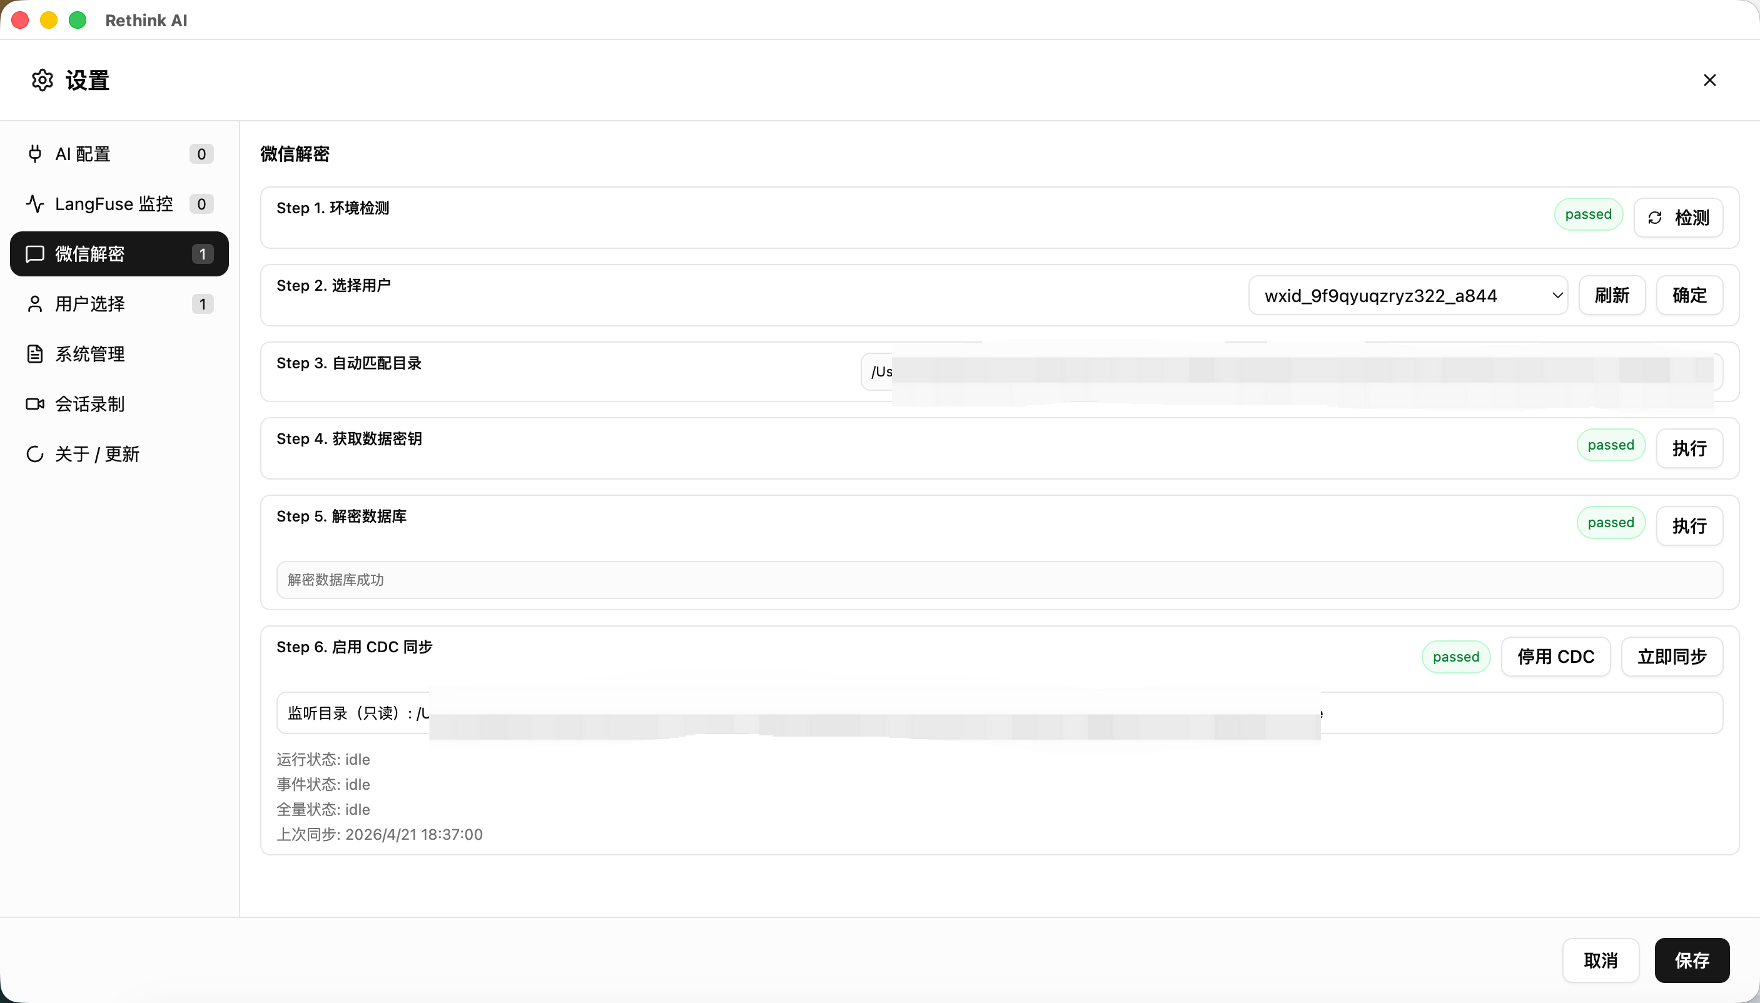Switch to the 会话录制 tab
The height and width of the screenshot is (1003, 1760).
pos(89,404)
